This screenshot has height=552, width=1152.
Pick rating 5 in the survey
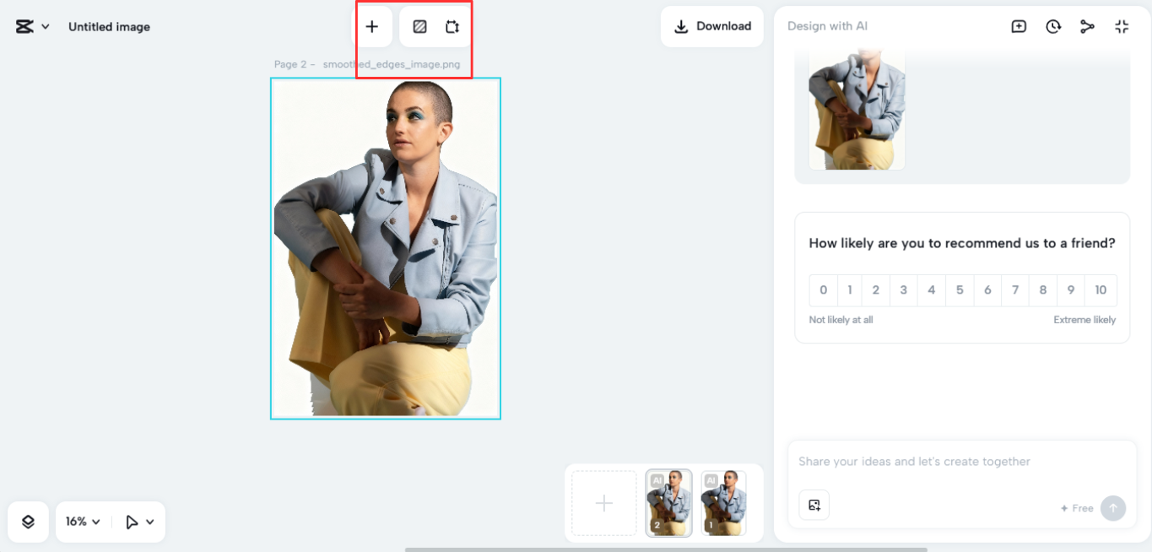point(960,290)
